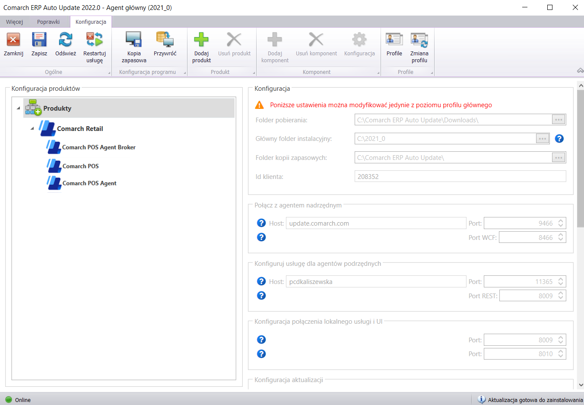Screen dimensions: 584x405
Task: Click help icon on the Port REST row
Action: click(261, 296)
